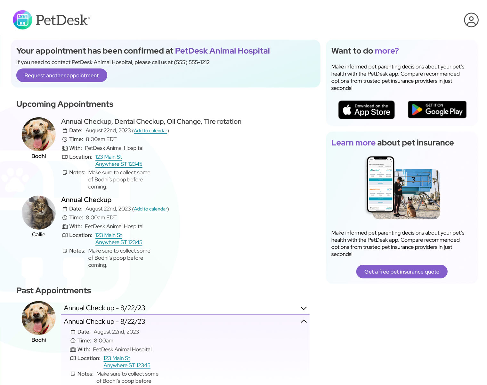Click PetDesk Animal Hospital in confirmation heading
The width and height of the screenshot is (487, 385).
click(222, 51)
